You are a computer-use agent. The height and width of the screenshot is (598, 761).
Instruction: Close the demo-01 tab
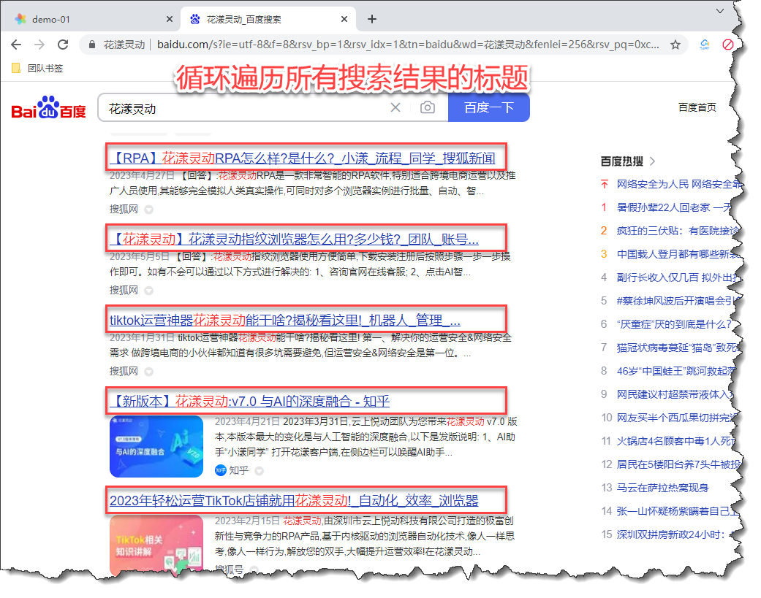(170, 19)
